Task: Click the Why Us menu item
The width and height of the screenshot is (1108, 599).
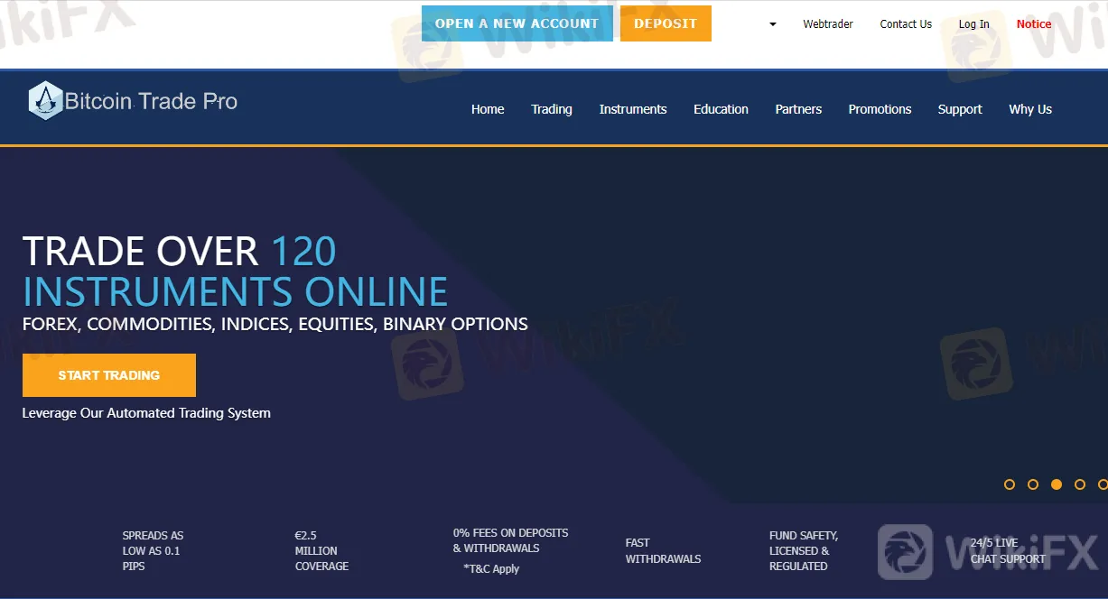Action: pyautogui.click(x=1030, y=109)
